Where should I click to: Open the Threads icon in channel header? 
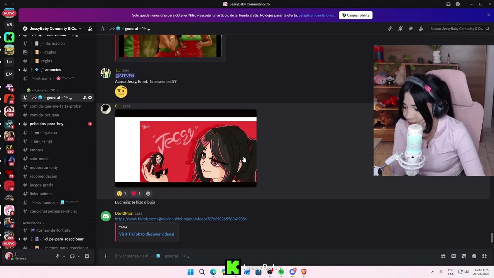[390, 29]
